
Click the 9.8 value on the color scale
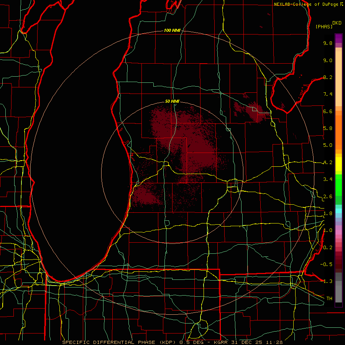click(x=328, y=43)
